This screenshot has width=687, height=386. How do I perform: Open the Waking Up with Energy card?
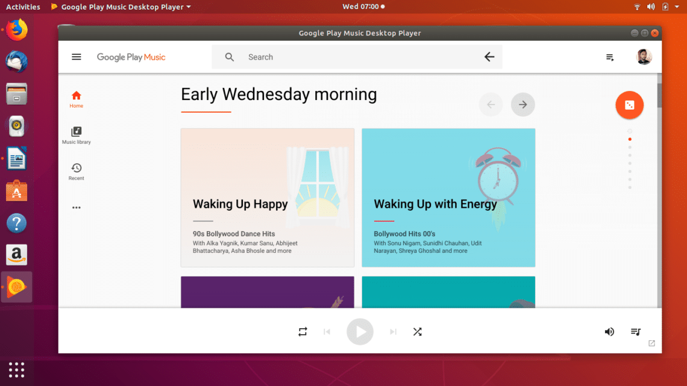pyautogui.click(x=448, y=198)
